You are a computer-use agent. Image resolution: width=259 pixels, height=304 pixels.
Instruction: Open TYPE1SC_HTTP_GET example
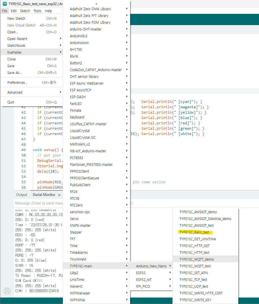[x=205, y=246]
